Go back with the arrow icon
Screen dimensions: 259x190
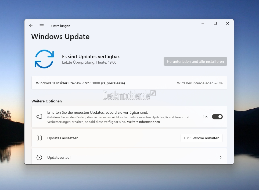point(31,26)
